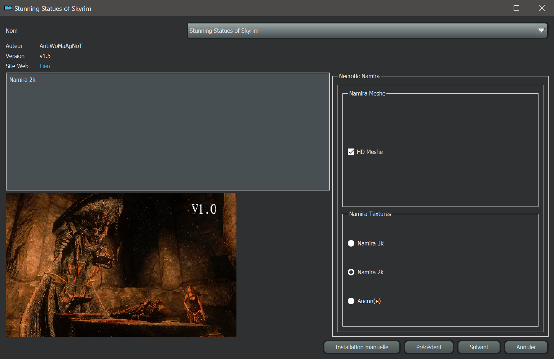Click Installation manuelle button
This screenshot has width=554, height=359.
pos(362,347)
